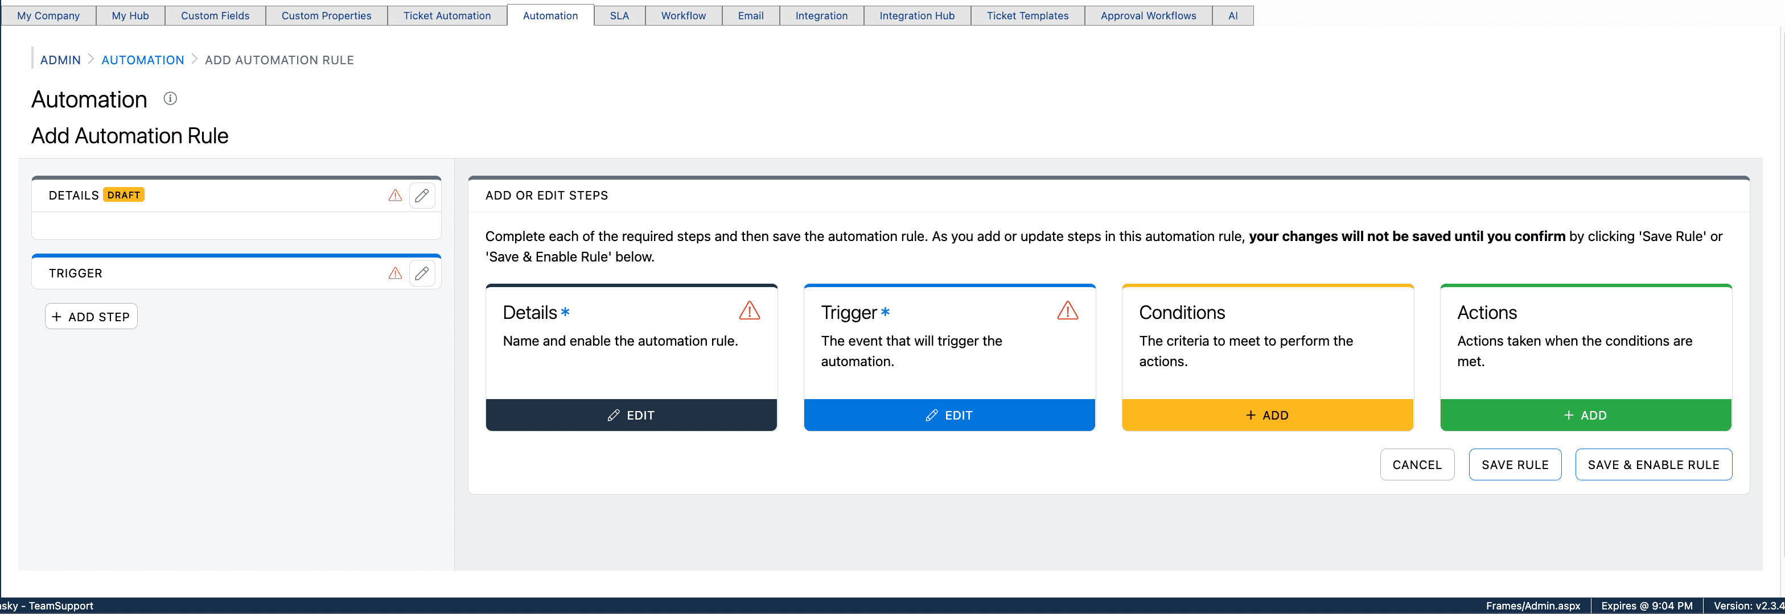
Task: Cancel the automation rule creation
Action: 1417,464
